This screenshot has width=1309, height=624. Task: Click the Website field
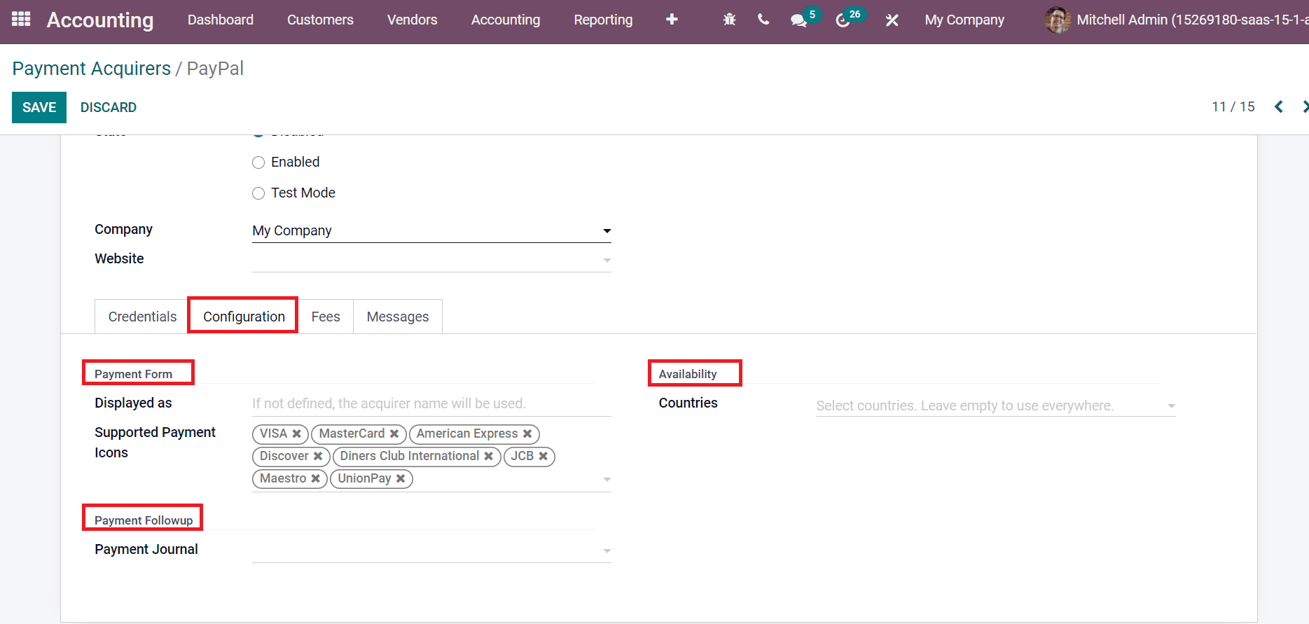pos(431,260)
